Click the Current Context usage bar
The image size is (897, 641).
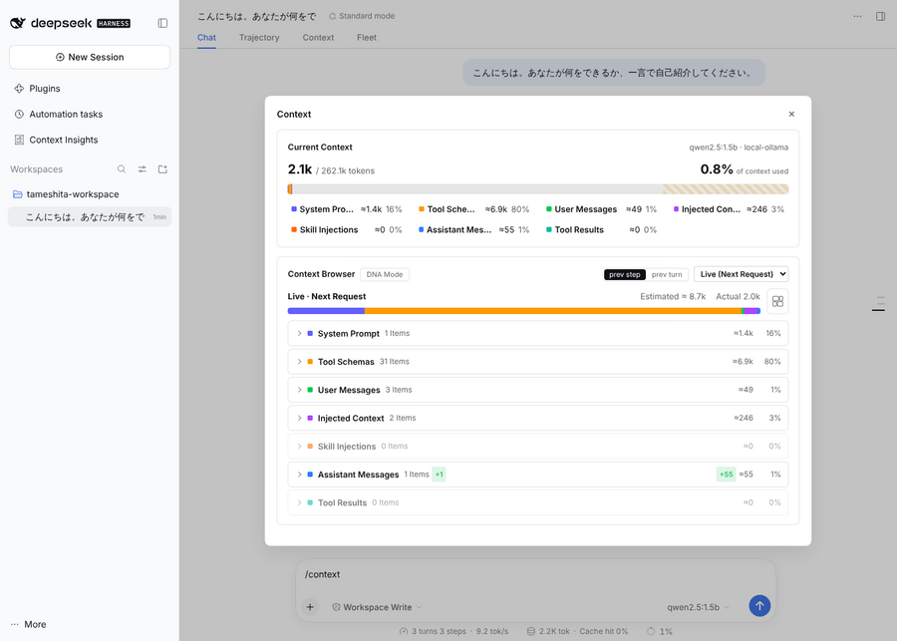pos(538,189)
